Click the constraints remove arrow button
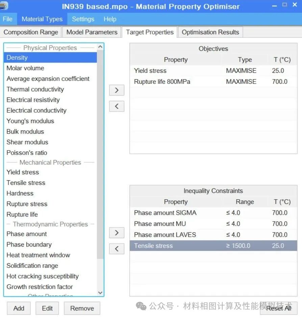The image size is (302, 318). click(117, 249)
